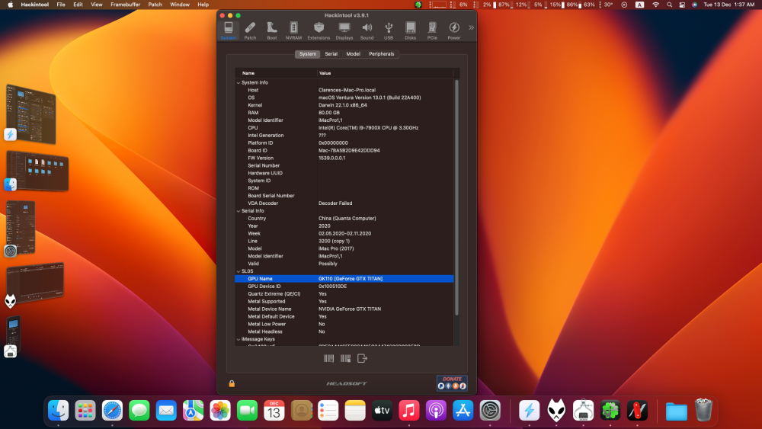The image size is (762, 429).
Task: Select the System toolbar icon
Action: coord(228,30)
